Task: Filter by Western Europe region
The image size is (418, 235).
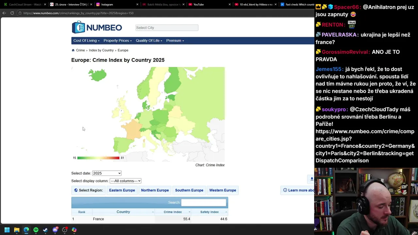Action: click(x=223, y=190)
